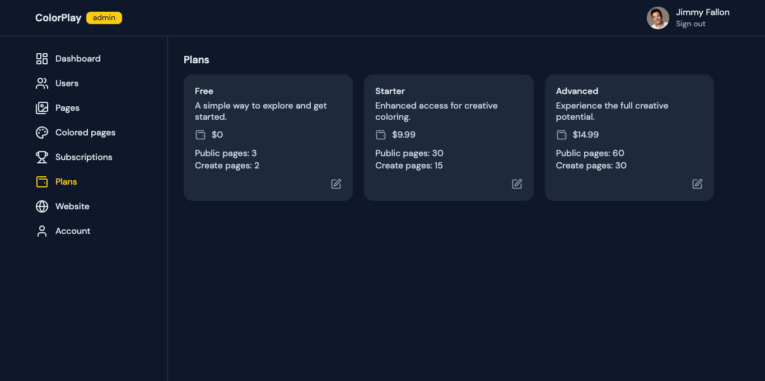Edit the Starter plan using pencil icon
This screenshot has height=381, width=765.
tap(517, 184)
